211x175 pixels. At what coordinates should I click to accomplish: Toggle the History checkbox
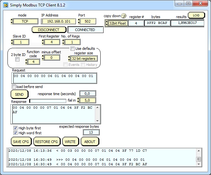click(83, 65)
